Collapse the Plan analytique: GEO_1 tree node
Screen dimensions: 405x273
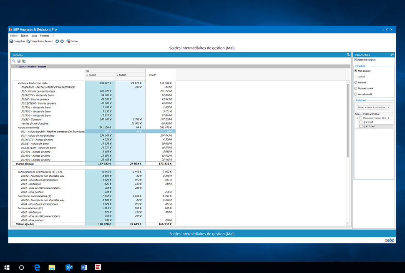tap(357, 118)
